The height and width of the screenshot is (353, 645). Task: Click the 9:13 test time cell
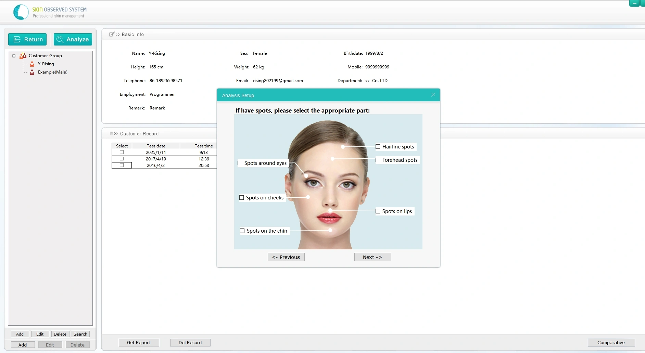(x=199, y=153)
